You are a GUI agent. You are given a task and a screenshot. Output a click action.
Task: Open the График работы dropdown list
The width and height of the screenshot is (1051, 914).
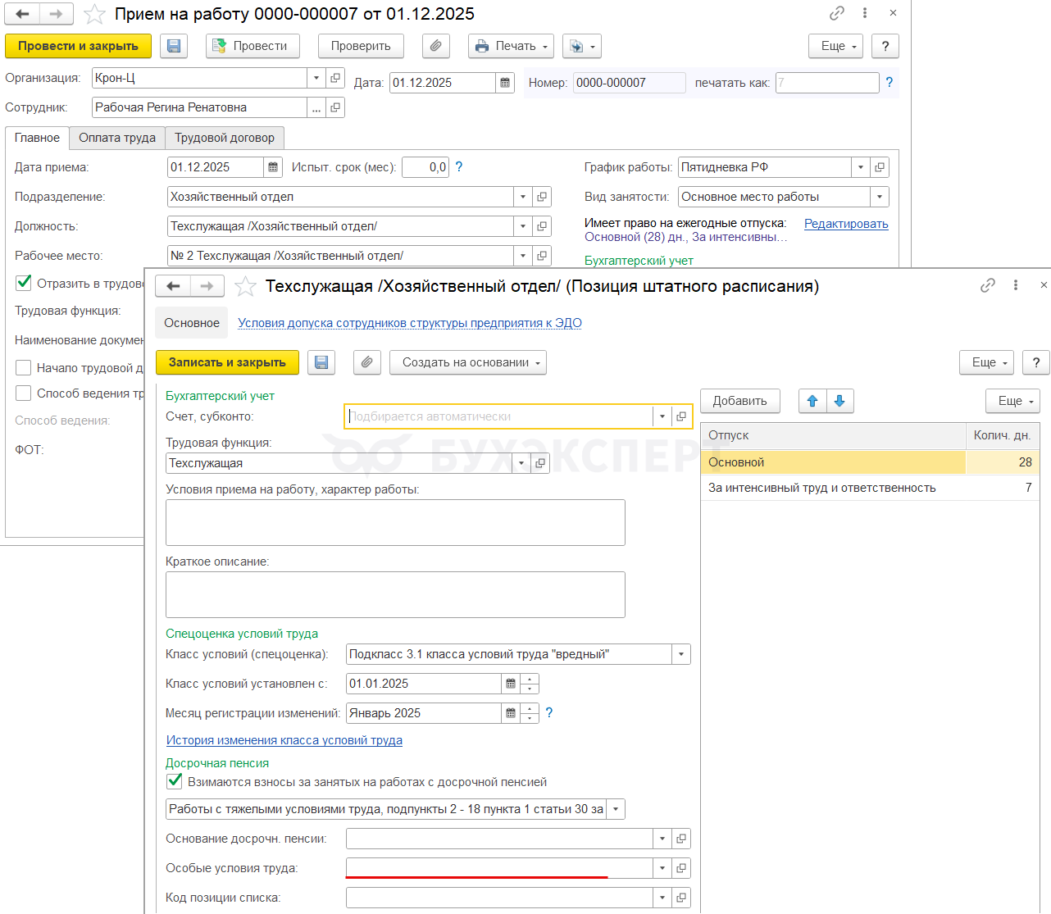coord(860,167)
